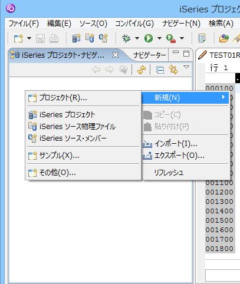Image resolution: width=240 pixels, height=284 pixels.
Task: Click the Forward arrow in navigator toolbar
Action: [110, 70]
